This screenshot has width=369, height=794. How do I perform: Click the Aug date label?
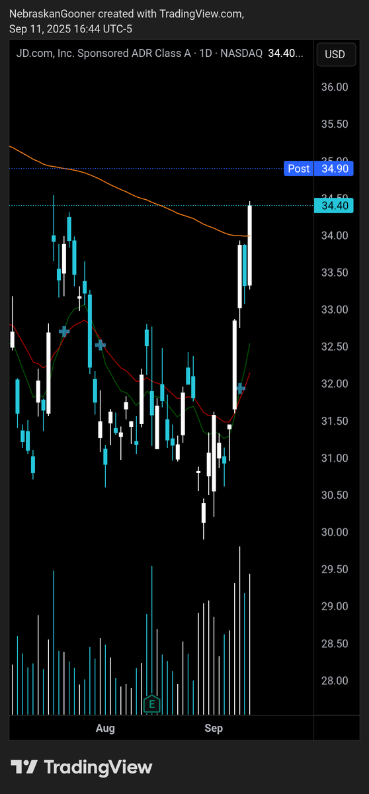tap(105, 728)
